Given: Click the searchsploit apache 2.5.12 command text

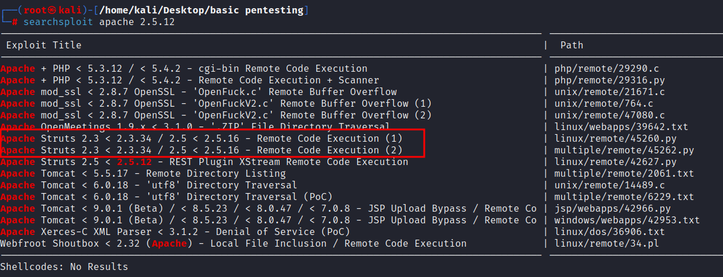Looking at the screenshot, I should 99,22.
